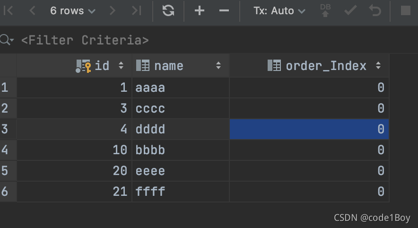Add a new row
This screenshot has height=228, width=418.
pos(200,11)
